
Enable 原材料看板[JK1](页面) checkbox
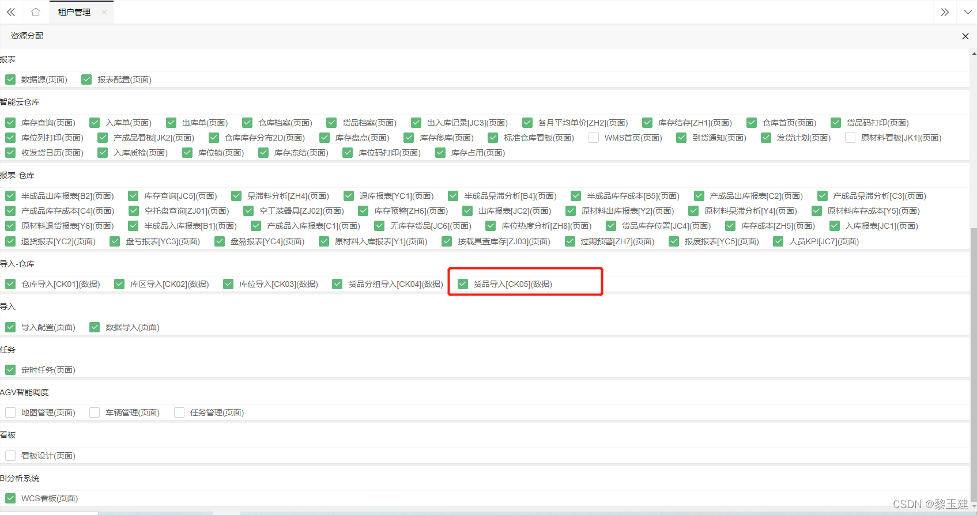tap(850, 138)
